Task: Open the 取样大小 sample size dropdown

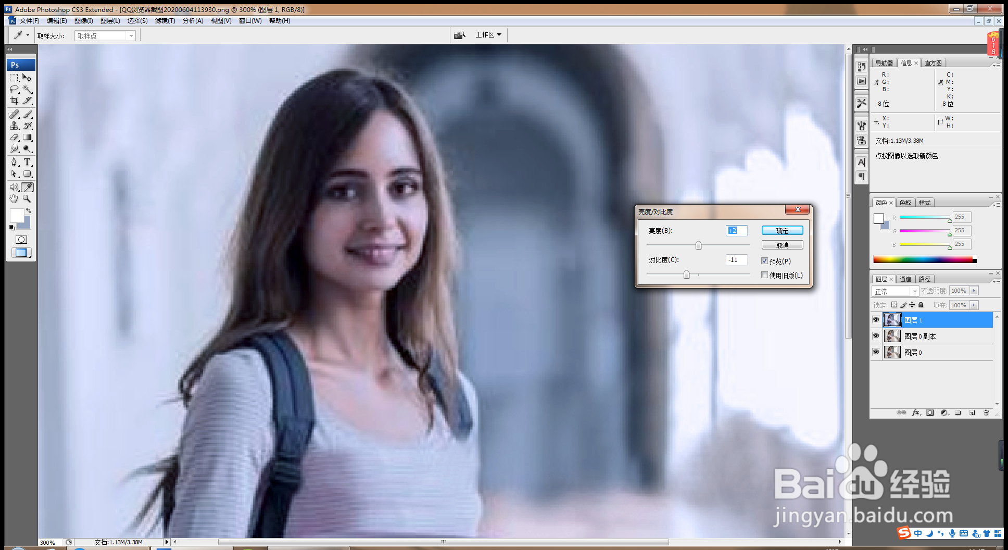Action: pyautogui.click(x=105, y=35)
